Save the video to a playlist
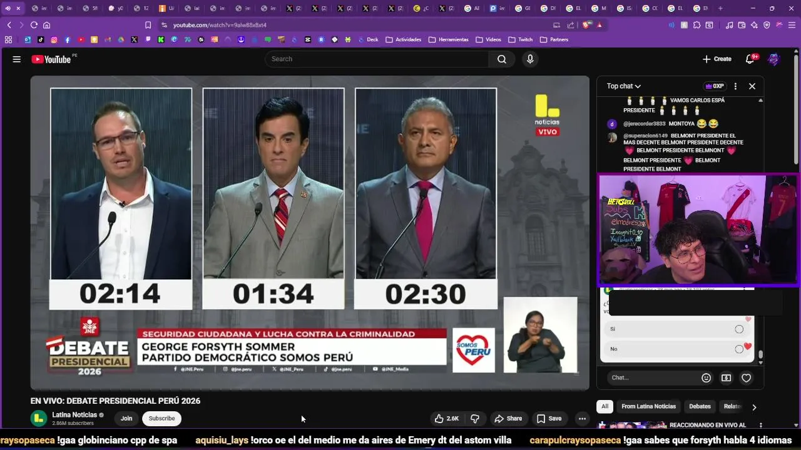Viewport: 801px width, 450px height. point(549,419)
